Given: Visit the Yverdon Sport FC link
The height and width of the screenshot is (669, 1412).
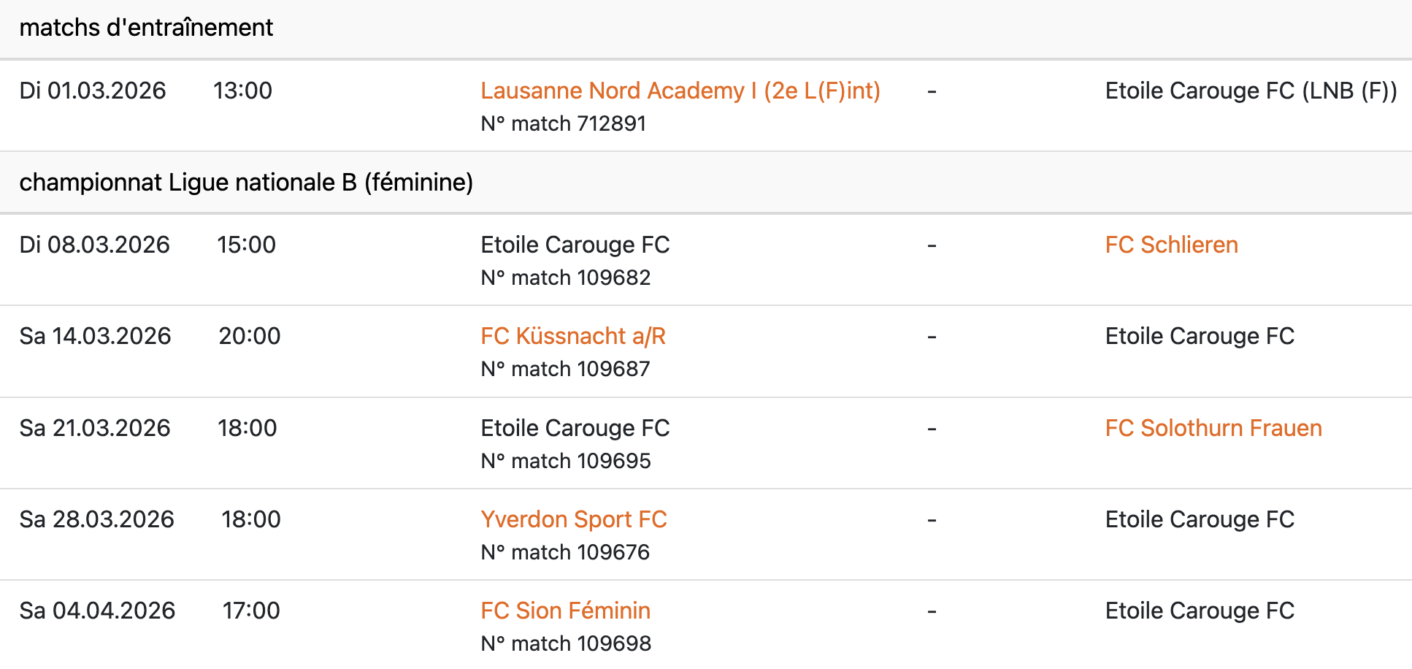Looking at the screenshot, I should (573, 519).
